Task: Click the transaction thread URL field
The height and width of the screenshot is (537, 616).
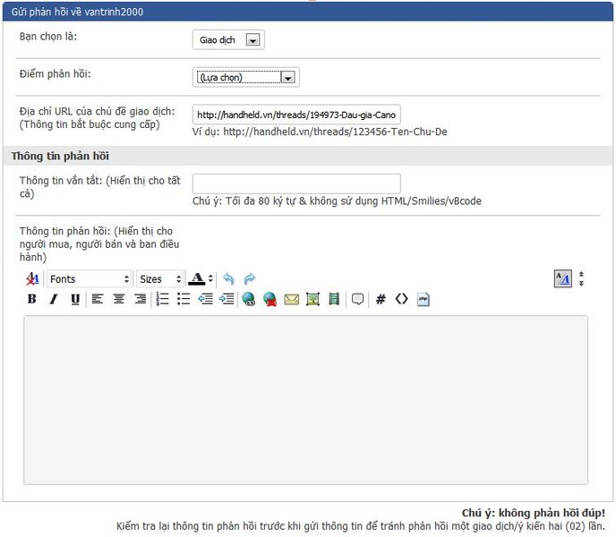Action: [x=296, y=115]
